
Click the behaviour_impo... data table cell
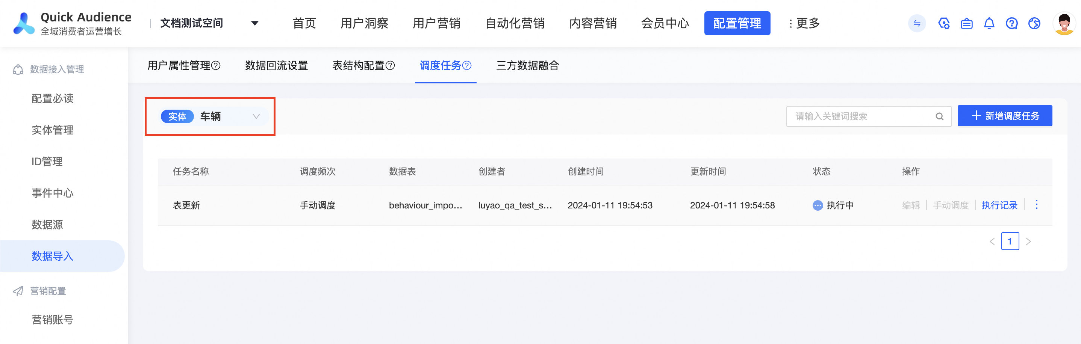coord(425,205)
